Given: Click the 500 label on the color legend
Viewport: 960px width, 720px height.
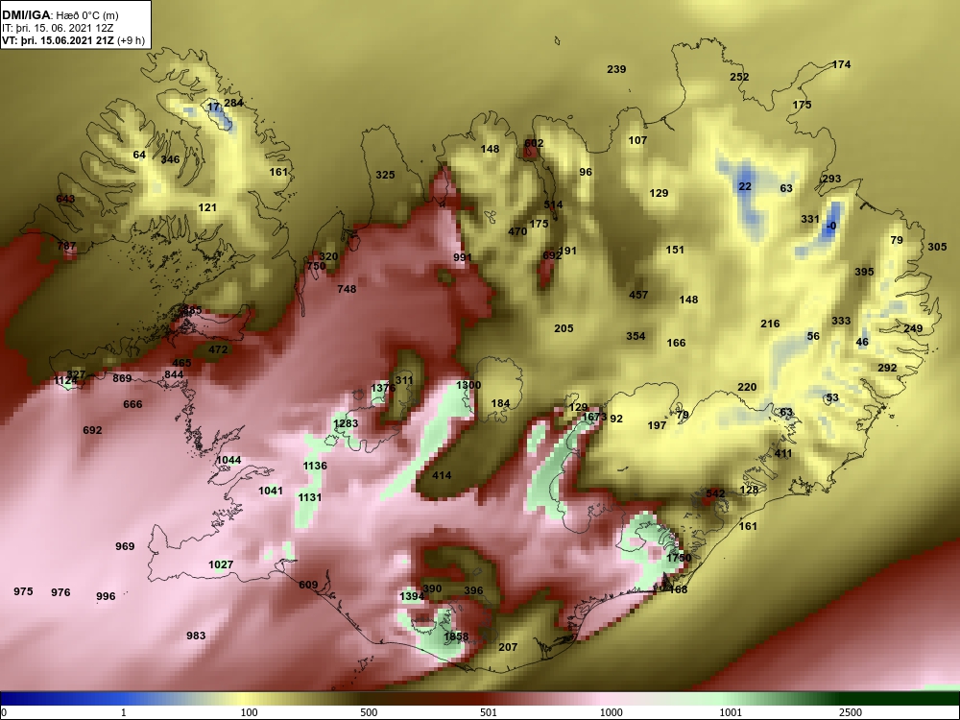Looking at the screenshot, I should click(368, 712).
